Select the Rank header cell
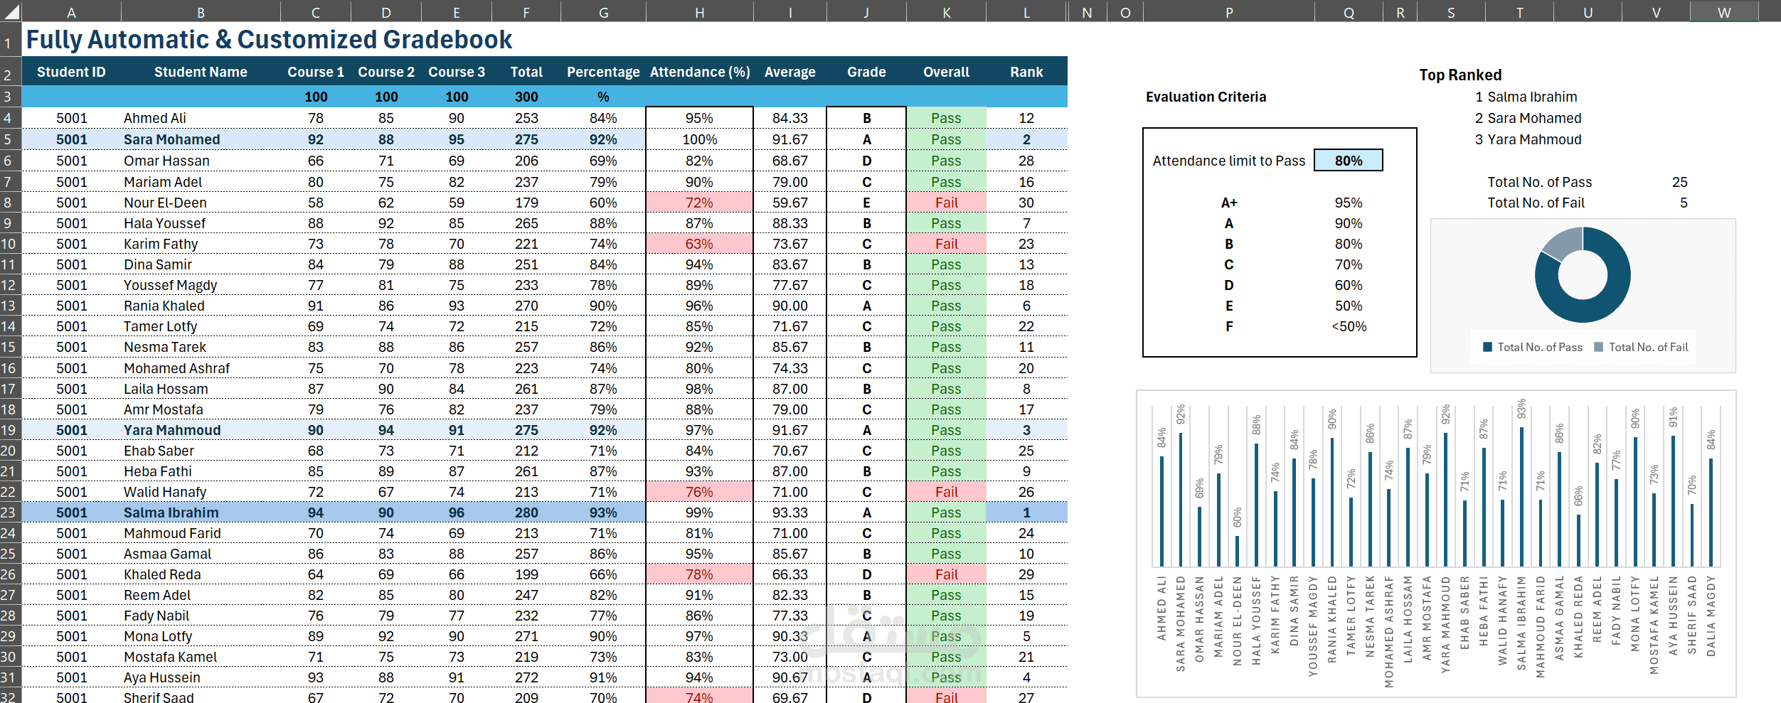 point(1026,72)
